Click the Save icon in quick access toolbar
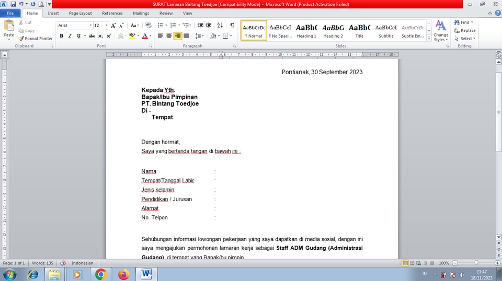 point(13,4)
